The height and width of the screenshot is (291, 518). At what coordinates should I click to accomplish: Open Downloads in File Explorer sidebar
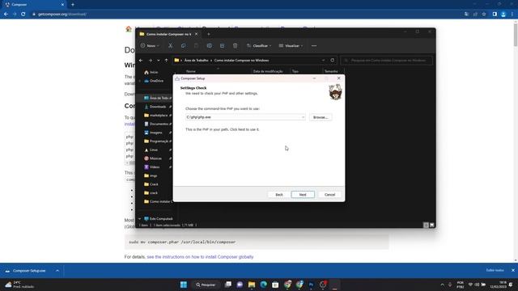pos(157,107)
